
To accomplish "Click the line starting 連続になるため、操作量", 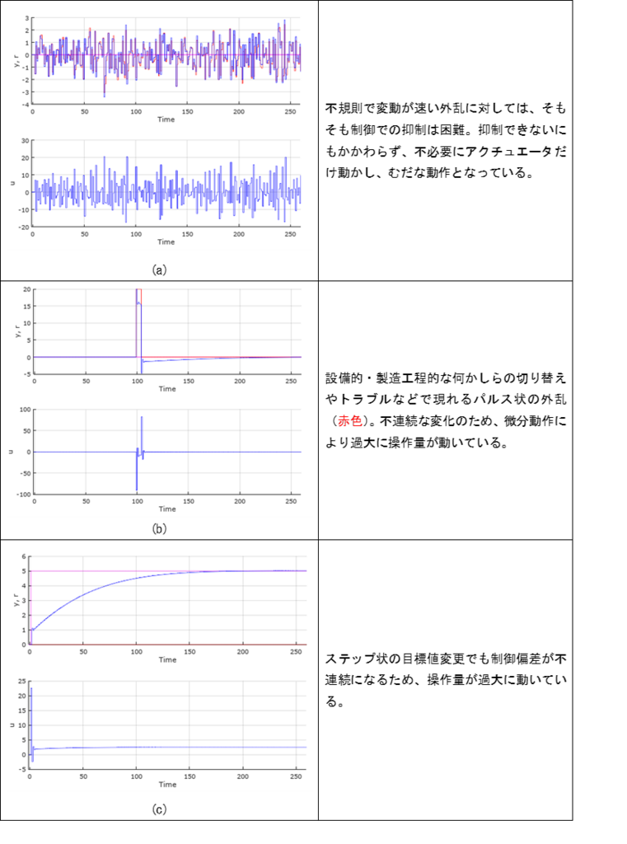I will (x=446, y=680).
